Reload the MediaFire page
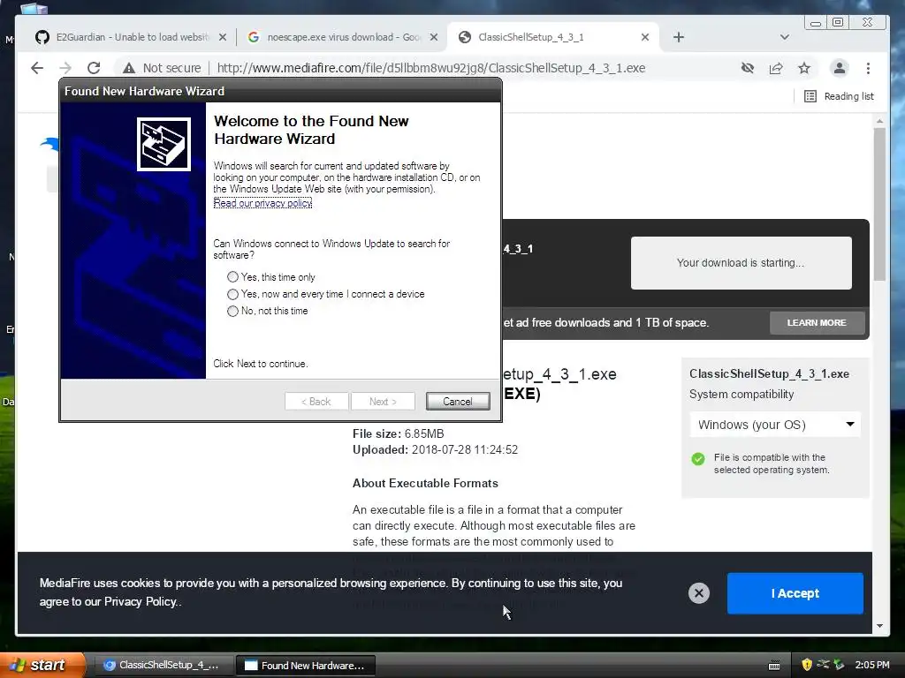Image resolution: width=905 pixels, height=678 pixels. [94, 68]
